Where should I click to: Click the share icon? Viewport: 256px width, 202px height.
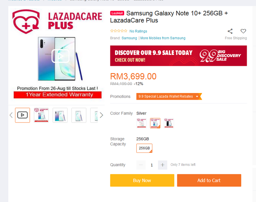coord(230,31)
